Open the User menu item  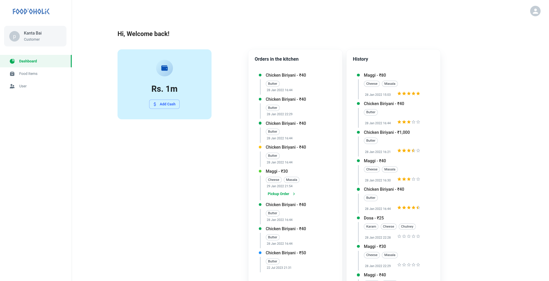click(x=36, y=86)
